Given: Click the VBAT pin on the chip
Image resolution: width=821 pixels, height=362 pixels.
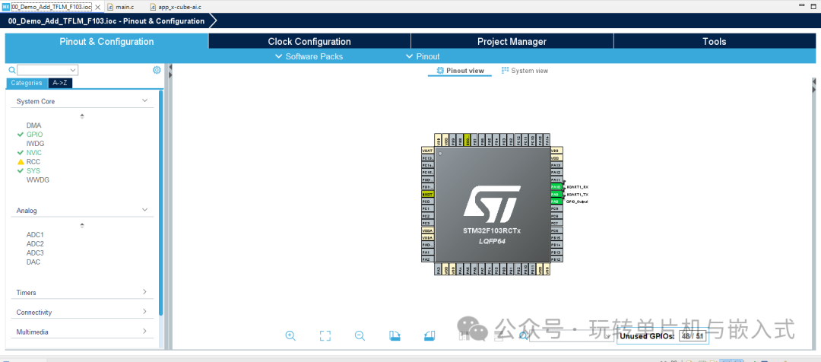Looking at the screenshot, I should pos(428,150).
